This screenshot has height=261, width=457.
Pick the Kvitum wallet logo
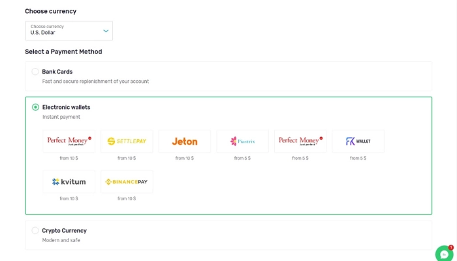(x=69, y=182)
